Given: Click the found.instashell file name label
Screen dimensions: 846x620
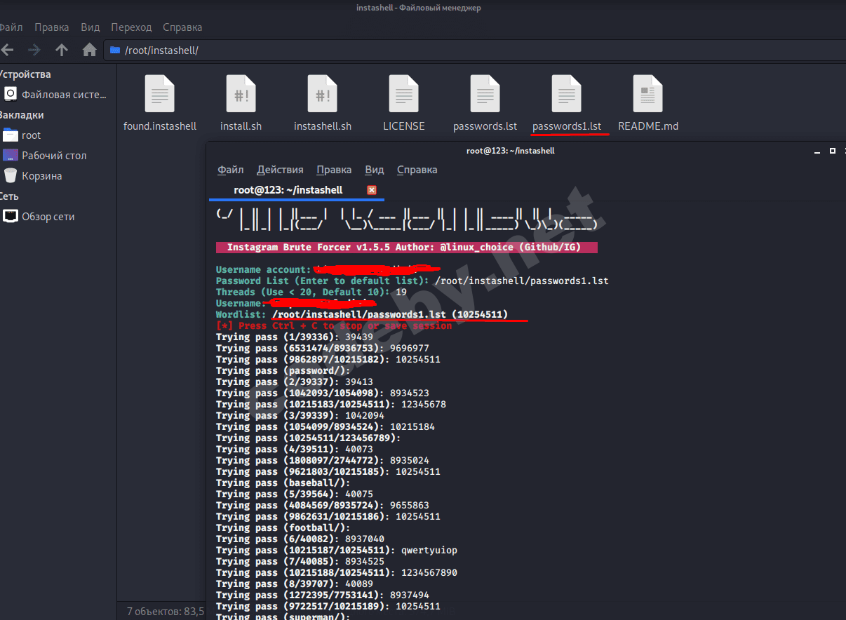Looking at the screenshot, I should click(x=160, y=126).
